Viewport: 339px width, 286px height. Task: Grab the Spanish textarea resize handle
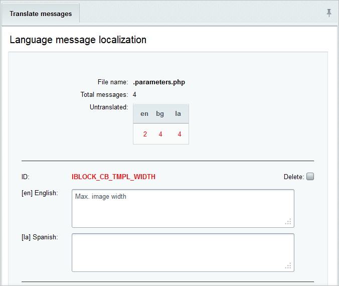288,265
